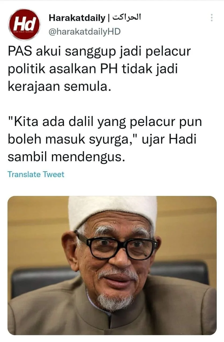Viewport: 224px width, 342px height.
Task: Open quoted paragraph starting "Kita ada dalil"
Action: tap(105, 140)
